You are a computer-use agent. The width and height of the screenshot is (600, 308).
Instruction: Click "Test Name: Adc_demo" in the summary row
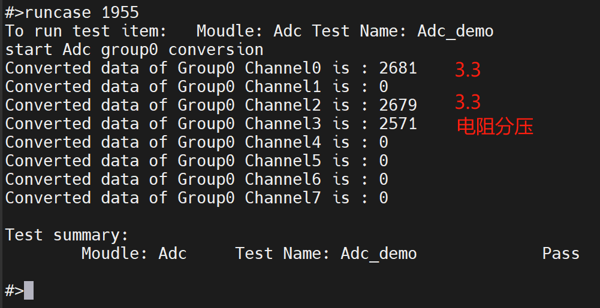click(x=325, y=254)
